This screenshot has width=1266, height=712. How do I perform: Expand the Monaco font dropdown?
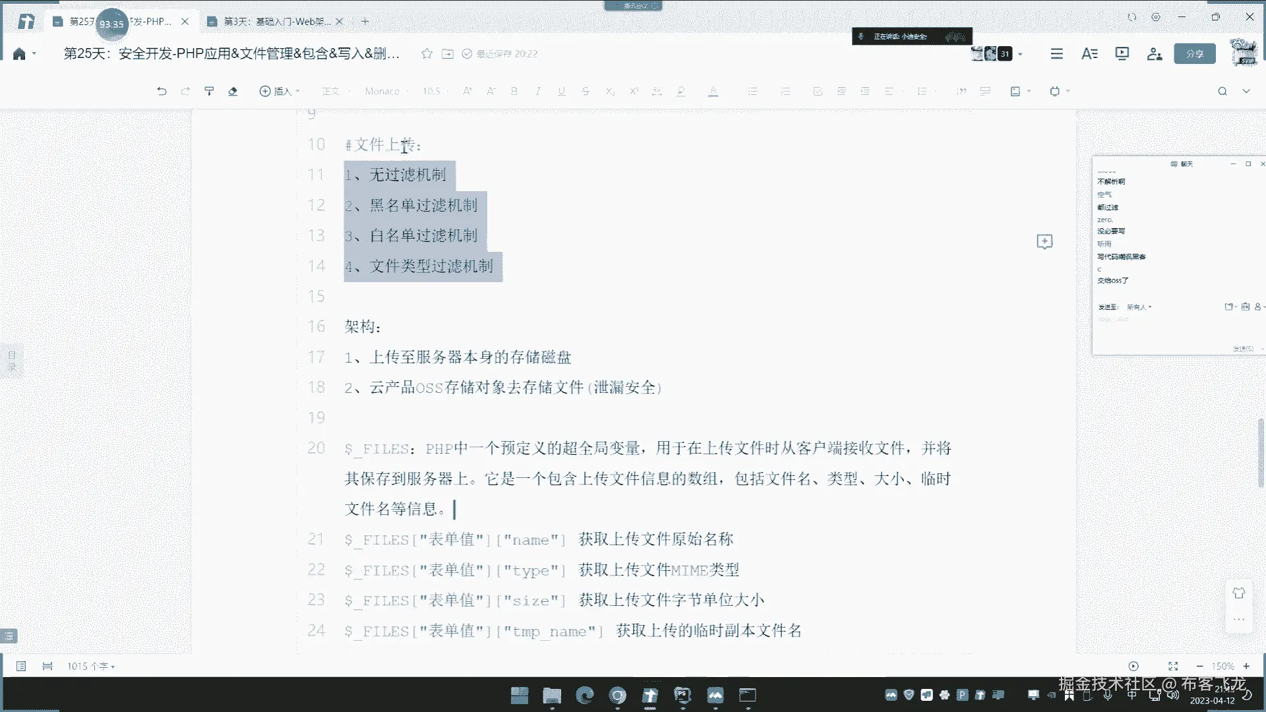coord(385,91)
